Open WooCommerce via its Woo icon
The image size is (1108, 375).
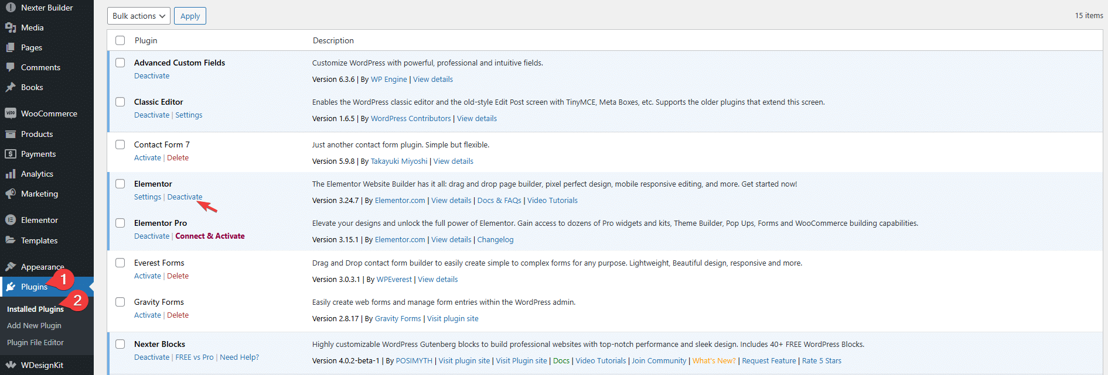[x=11, y=113]
